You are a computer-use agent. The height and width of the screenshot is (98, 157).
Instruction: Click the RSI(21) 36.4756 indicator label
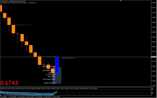[15, 88]
